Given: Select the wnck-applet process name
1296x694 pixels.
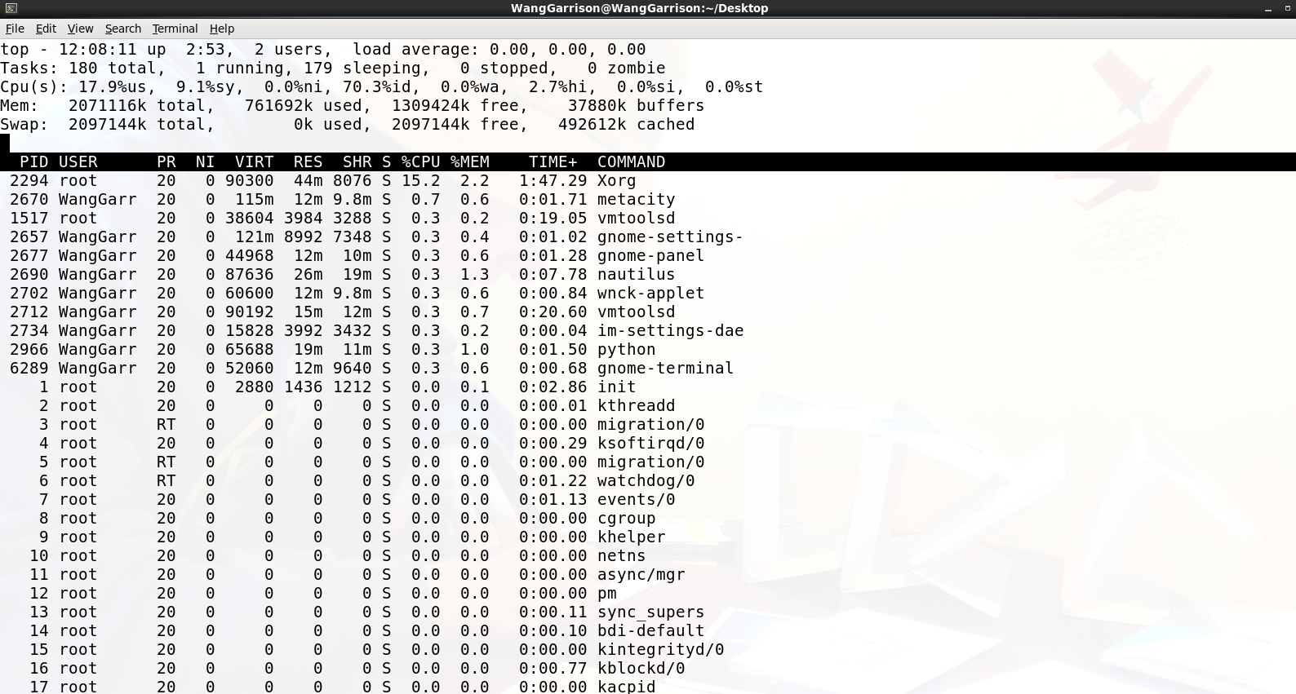Looking at the screenshot, I should [x=651, y=294].
